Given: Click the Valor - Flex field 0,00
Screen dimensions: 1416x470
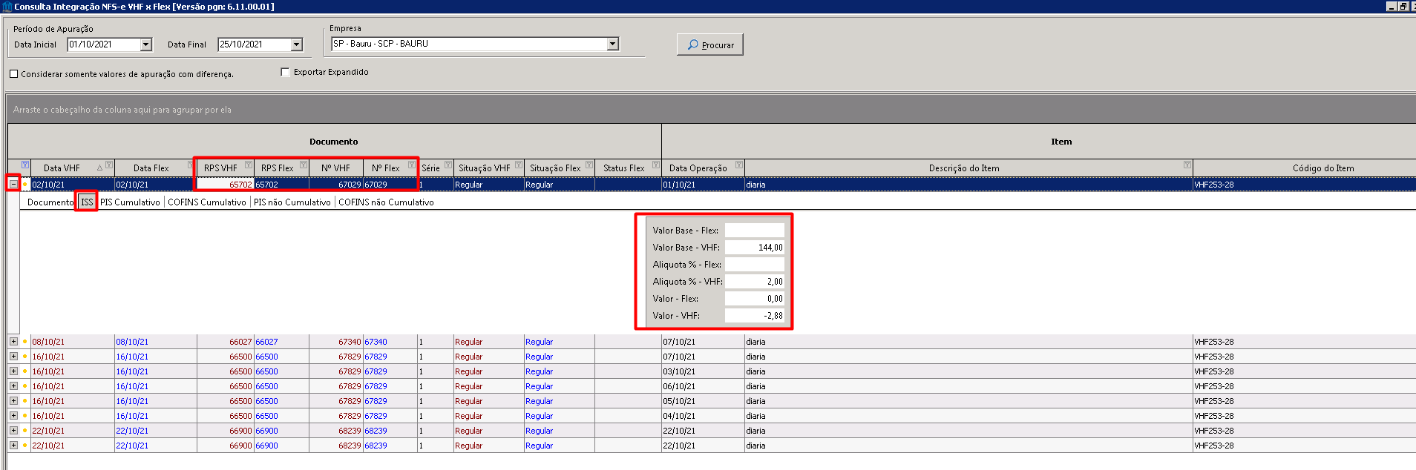Looking at the screenshot, I should [754, 299].
